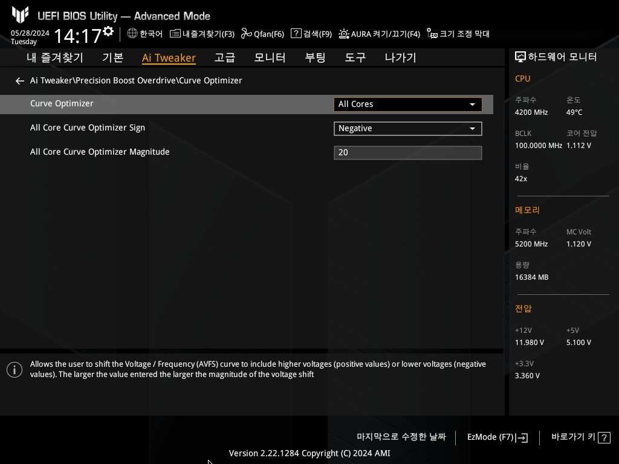Click the 하드웨어 모니터 panel title

[562, 57]
